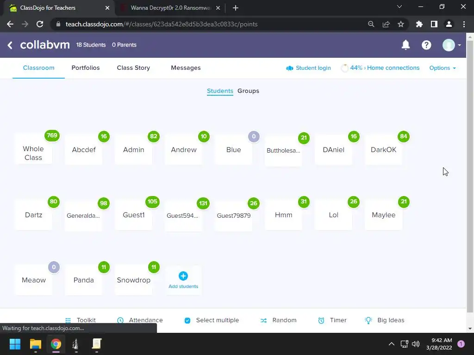Open new browser tab

click(236, 8)
